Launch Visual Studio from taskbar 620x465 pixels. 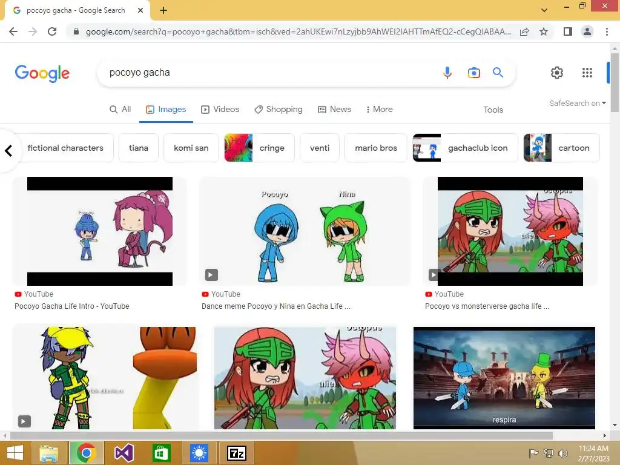(x=124, y=453)
